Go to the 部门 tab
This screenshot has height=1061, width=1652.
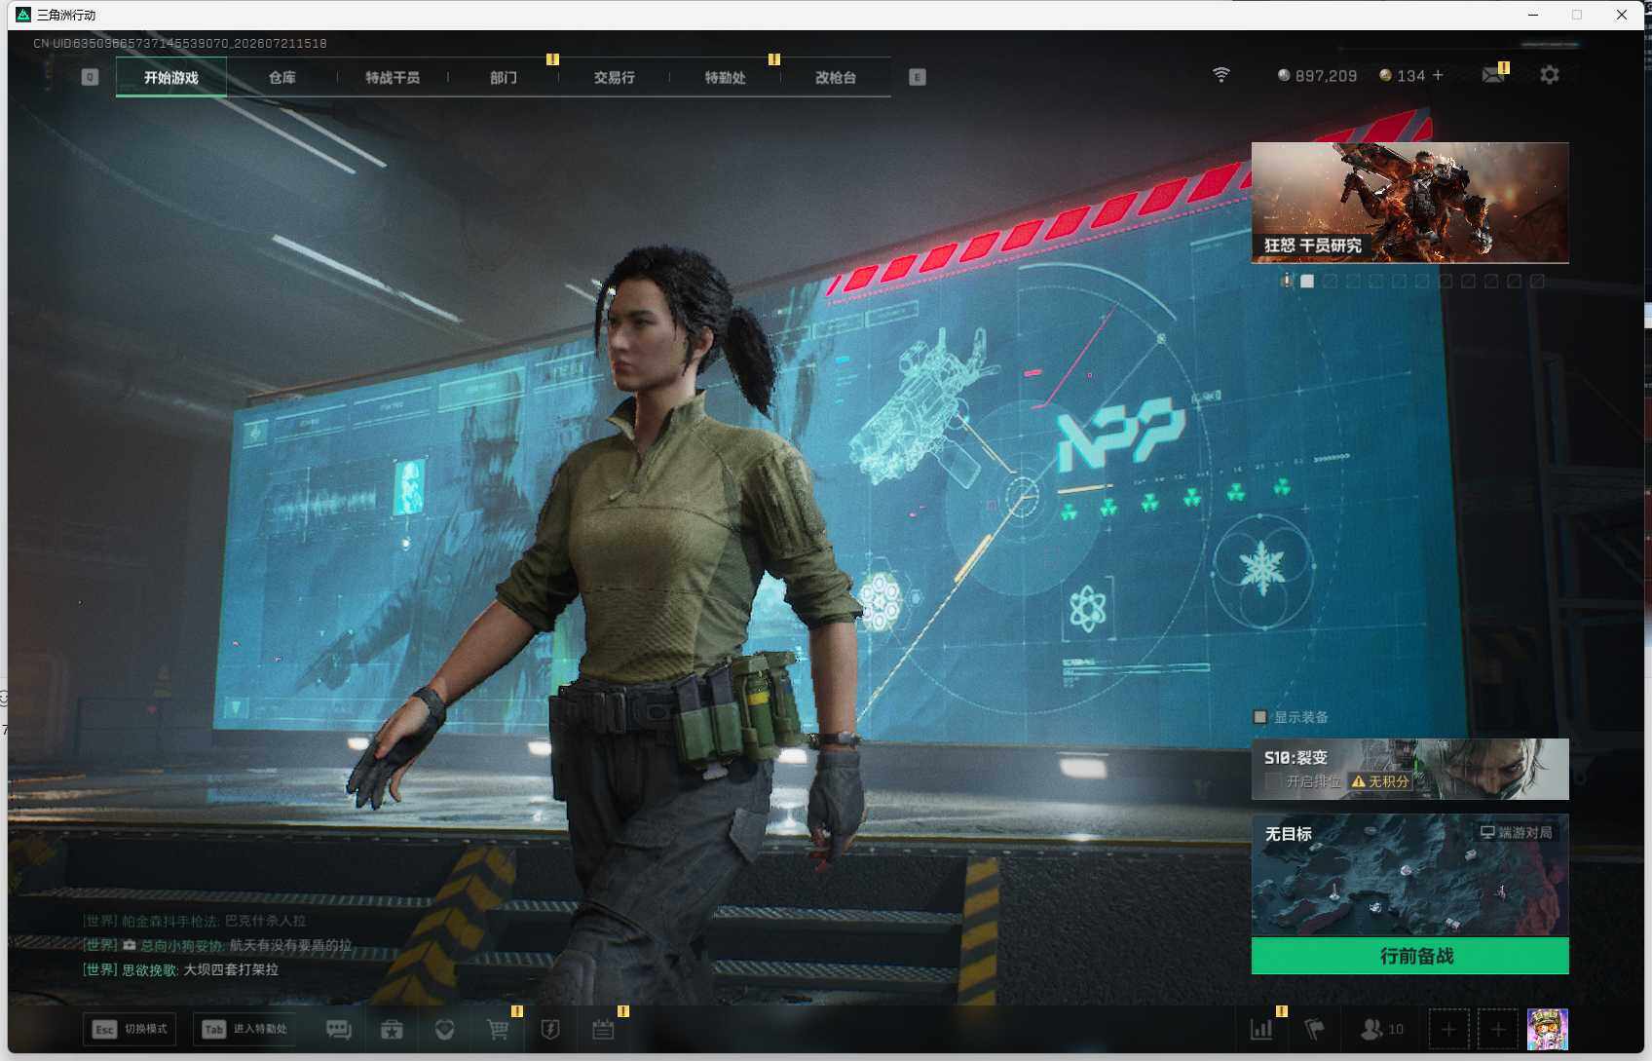click(x=504, y=77)
